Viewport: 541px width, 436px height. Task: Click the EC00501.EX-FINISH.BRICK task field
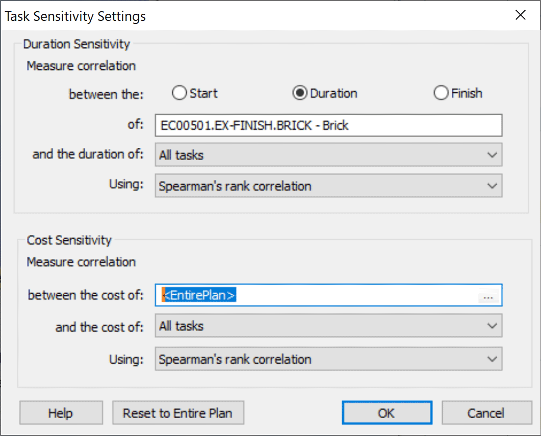point(328,125)
